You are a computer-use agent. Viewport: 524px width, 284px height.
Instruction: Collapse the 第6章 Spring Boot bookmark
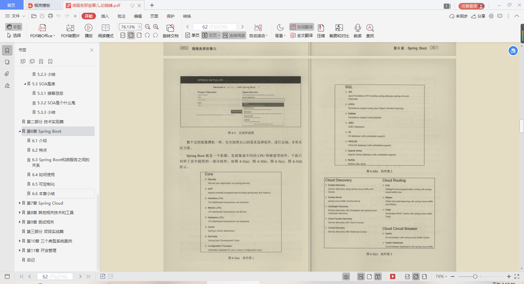pos(20,131)
